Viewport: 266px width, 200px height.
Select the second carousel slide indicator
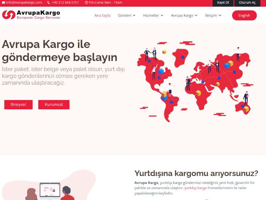[131, 148]
